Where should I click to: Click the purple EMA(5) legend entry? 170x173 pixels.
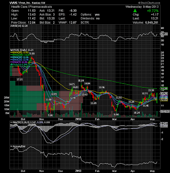pos(19,62)
